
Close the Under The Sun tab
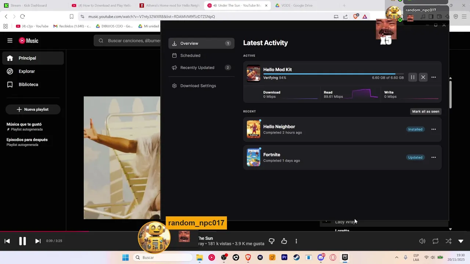pyautogui.click(x=266, y=5)
